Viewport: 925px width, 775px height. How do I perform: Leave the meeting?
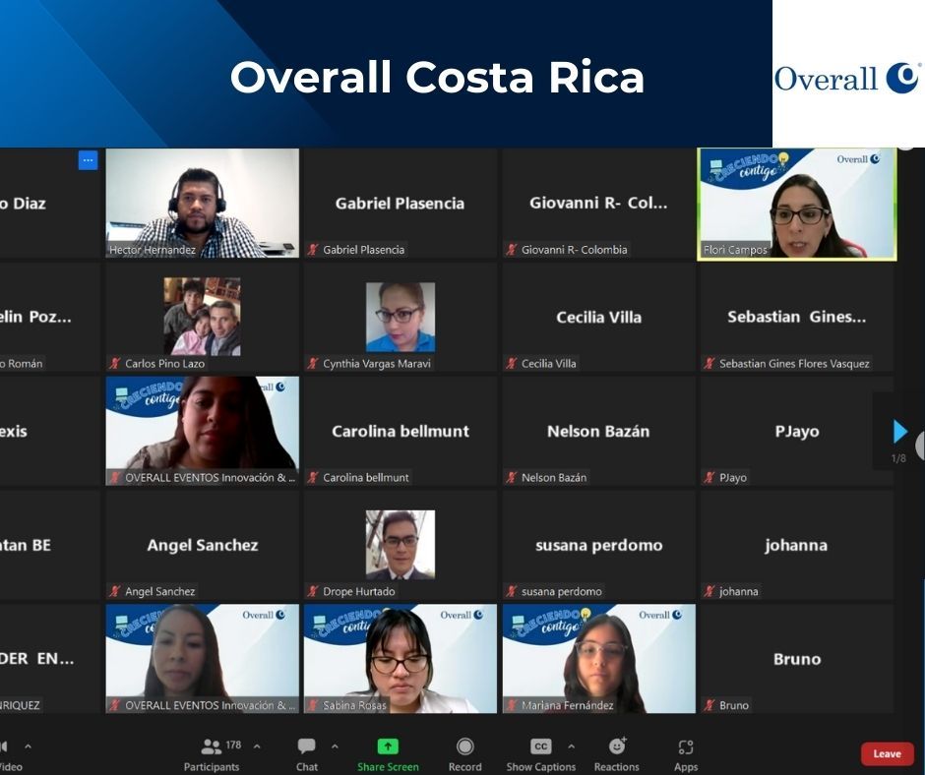tap(887, 753)
